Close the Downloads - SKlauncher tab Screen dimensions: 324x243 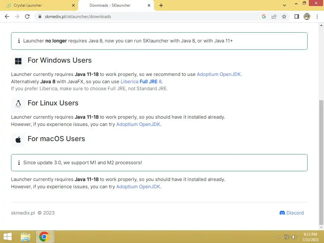pyautogui.click(x=149, y=5)
